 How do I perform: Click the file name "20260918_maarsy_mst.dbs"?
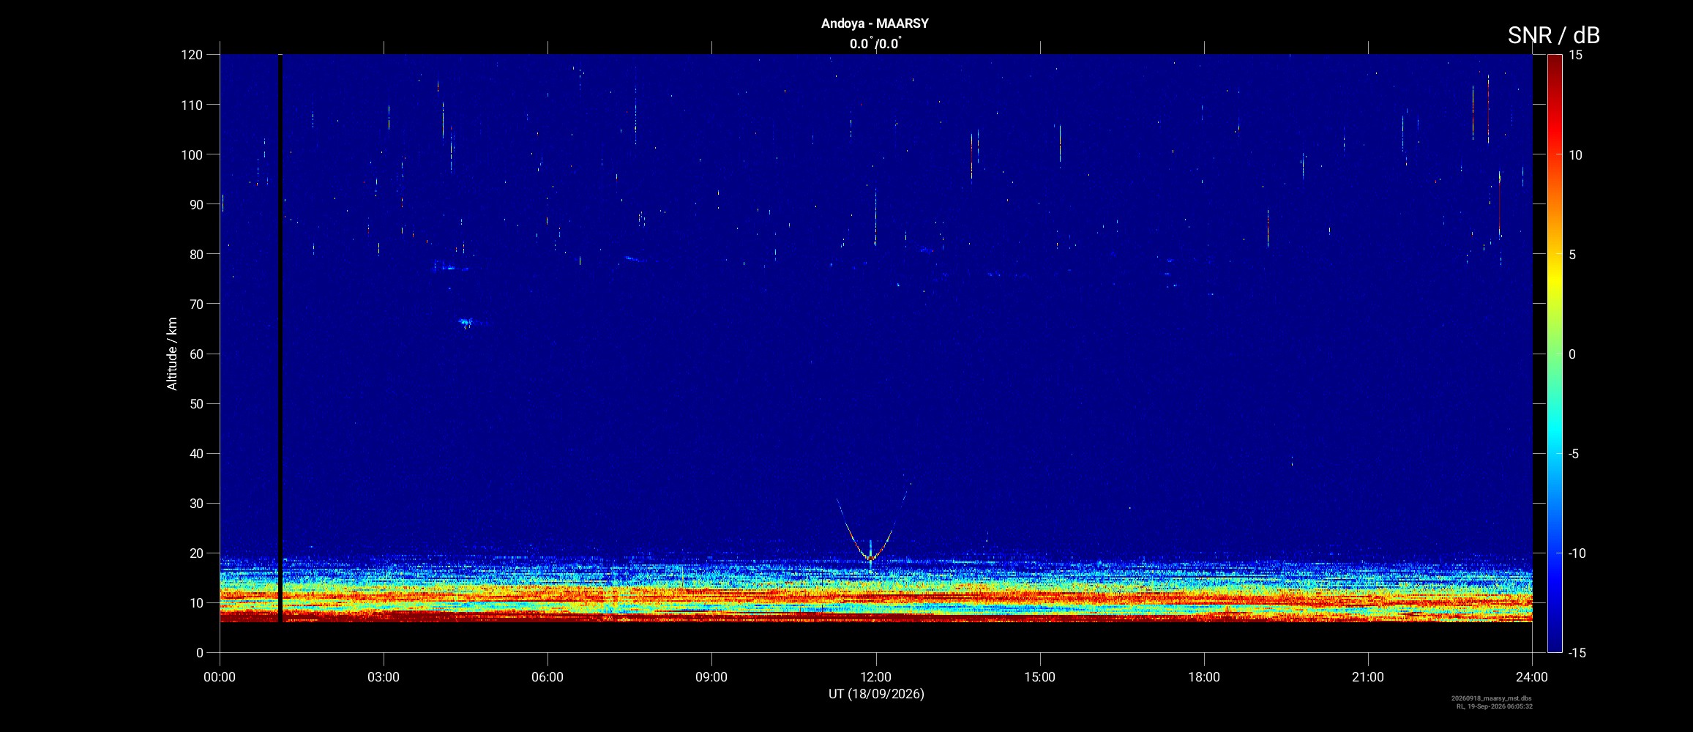[x=1492, y=698]
